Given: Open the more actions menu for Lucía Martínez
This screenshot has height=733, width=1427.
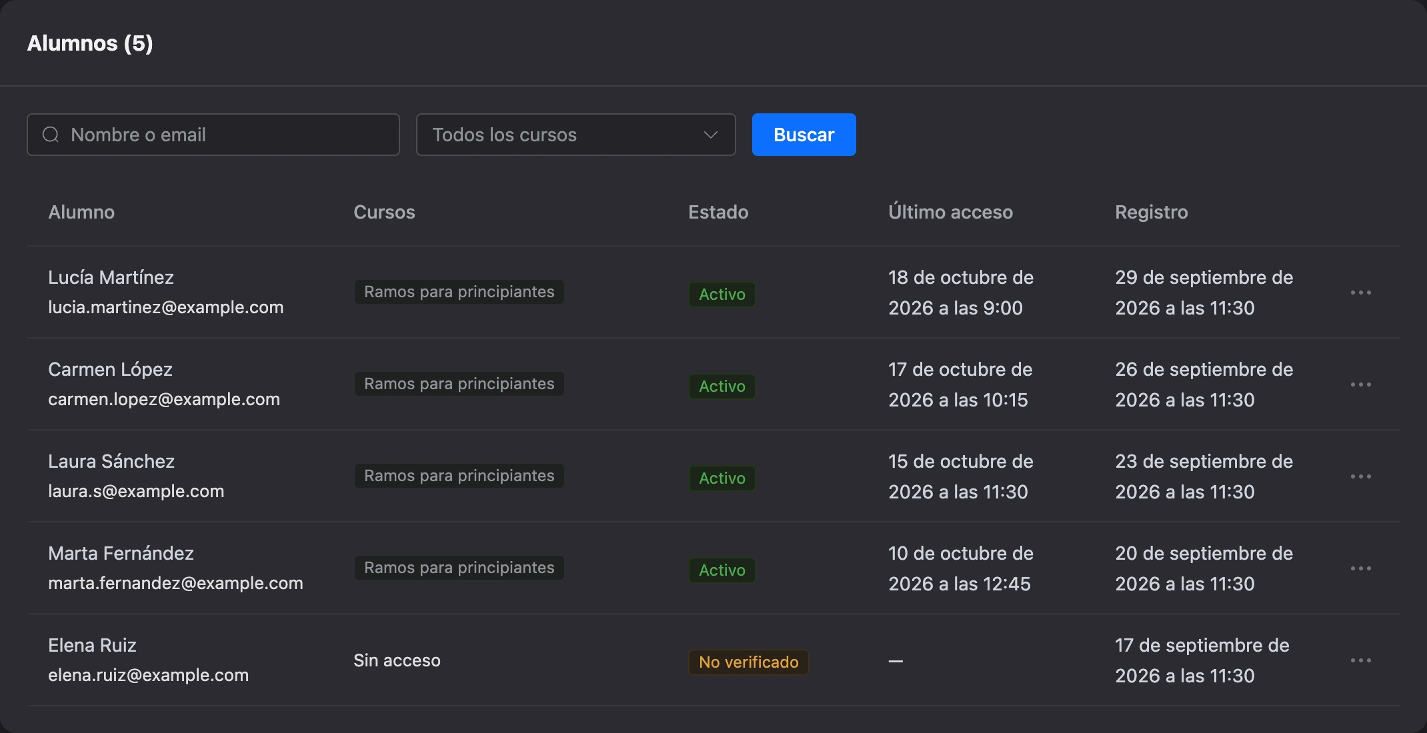Looking at the screenshot, I should pyautogui.click(x=1360, y=293).
